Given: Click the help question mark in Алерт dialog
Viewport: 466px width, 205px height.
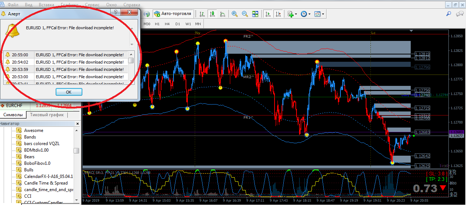Looking at the screenshot, I should [x=116, y=12].
